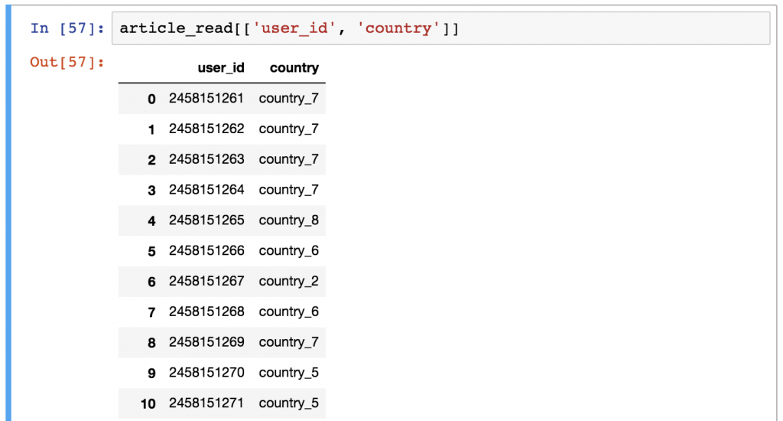Click country_6 cell in row 5

288,251
